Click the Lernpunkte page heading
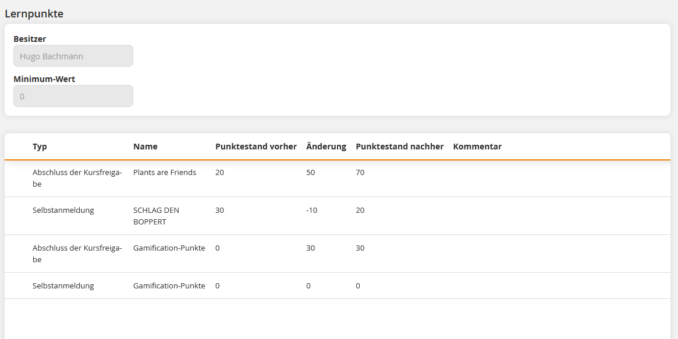The height and width of the screenshot is (339, 678). (x=34, y=14)
